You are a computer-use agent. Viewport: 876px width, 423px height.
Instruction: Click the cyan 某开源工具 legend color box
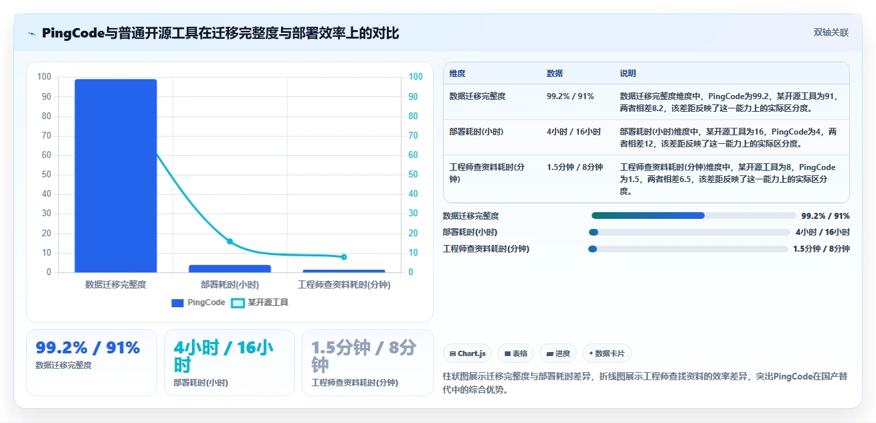pyautogui.click(x=238, y=303)
